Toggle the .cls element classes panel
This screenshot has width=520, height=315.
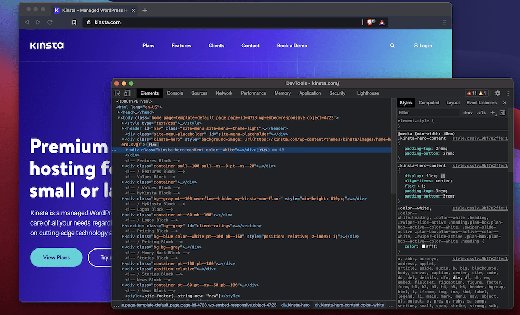click(482, 112)
